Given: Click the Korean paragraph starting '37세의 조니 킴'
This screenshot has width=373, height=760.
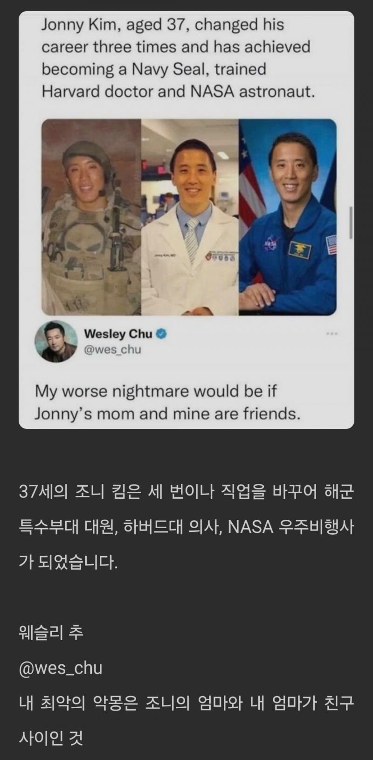Looking at the screenshot, I should (x=186, y=527).
